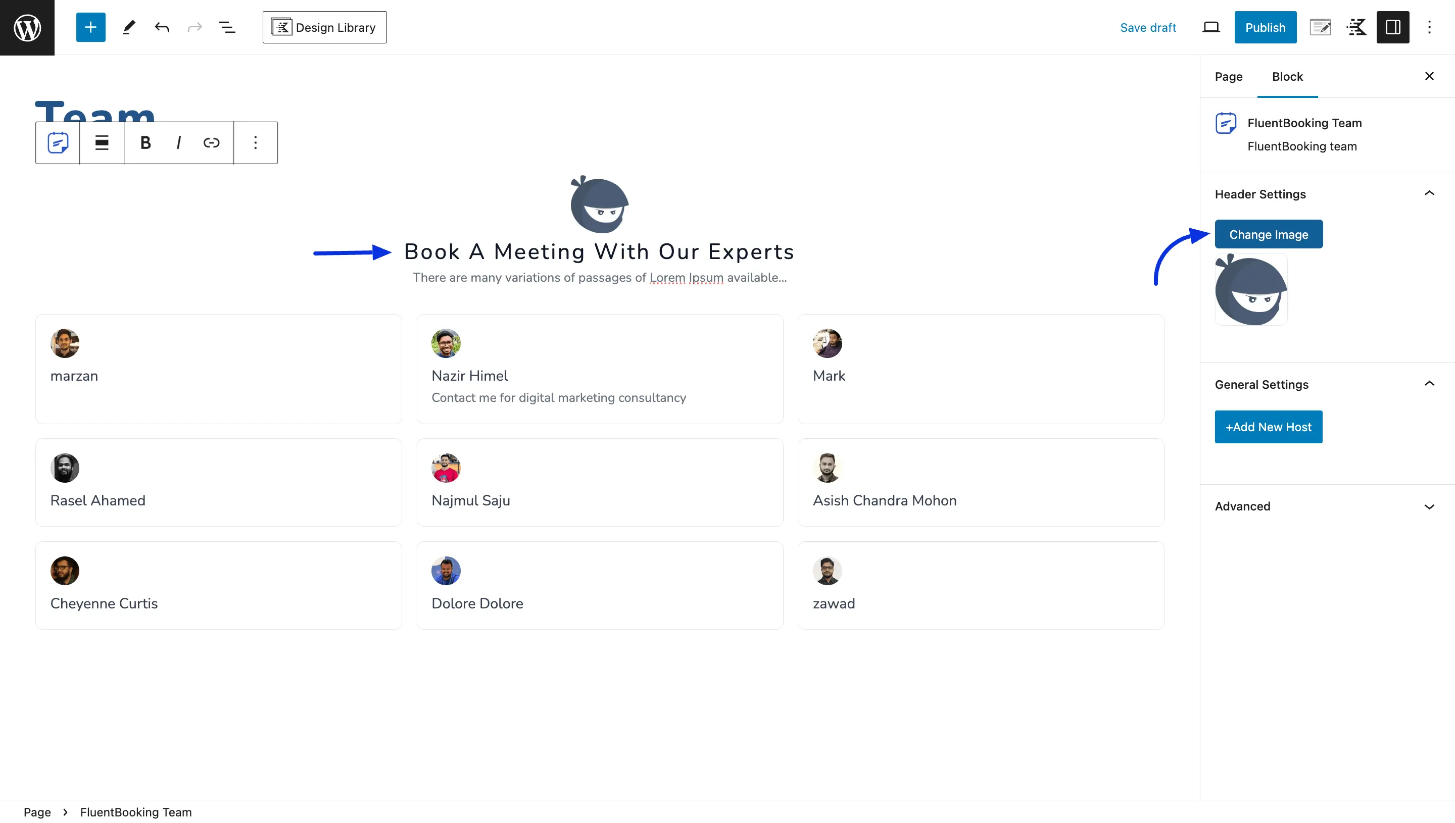Click FluentBooking Team in the breadcrumb
Viewport: 1455px width, 823px height.
pos(136,812)
